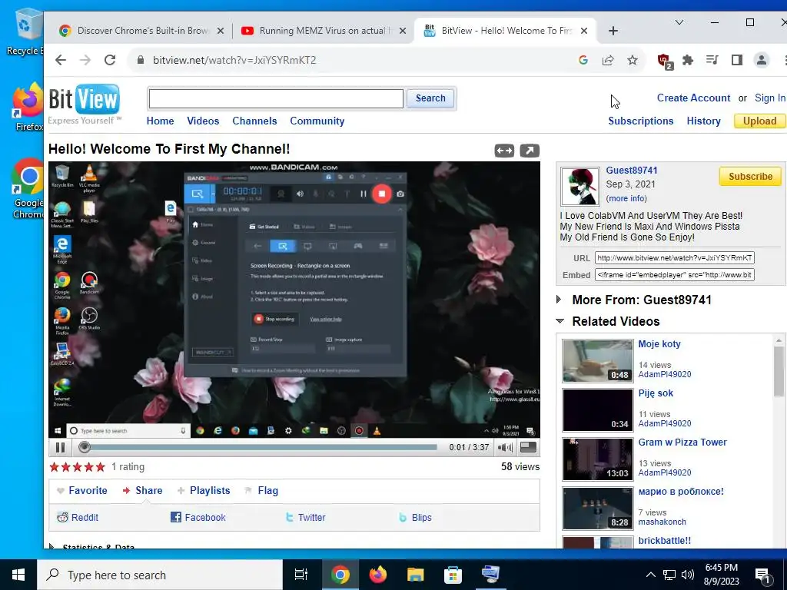Click Guest89741's avatar image
This screenshot has width=787, height=590.
(580, 187)
